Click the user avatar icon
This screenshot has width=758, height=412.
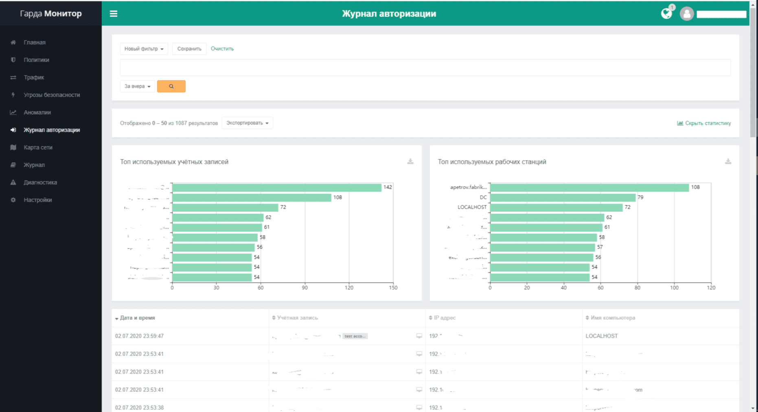coord(687,14)
